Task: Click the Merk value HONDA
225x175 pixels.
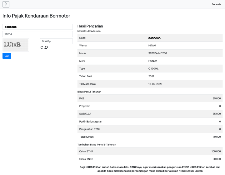Action: click(153, 61)
